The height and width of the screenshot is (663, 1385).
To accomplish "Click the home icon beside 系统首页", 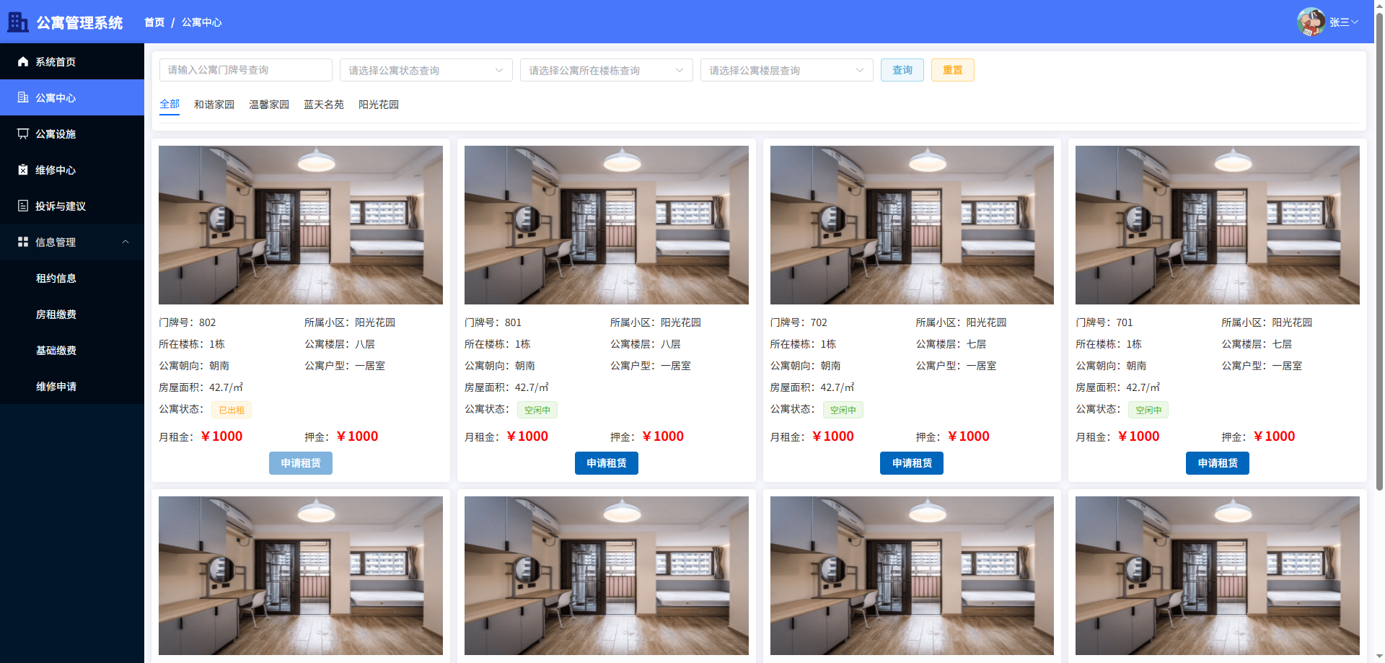I will [x=23, y=61].
